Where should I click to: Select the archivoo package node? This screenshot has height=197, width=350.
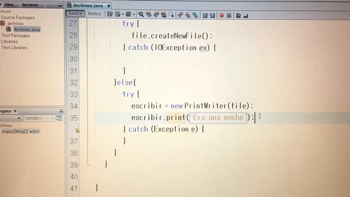click(x=15, y=24)
